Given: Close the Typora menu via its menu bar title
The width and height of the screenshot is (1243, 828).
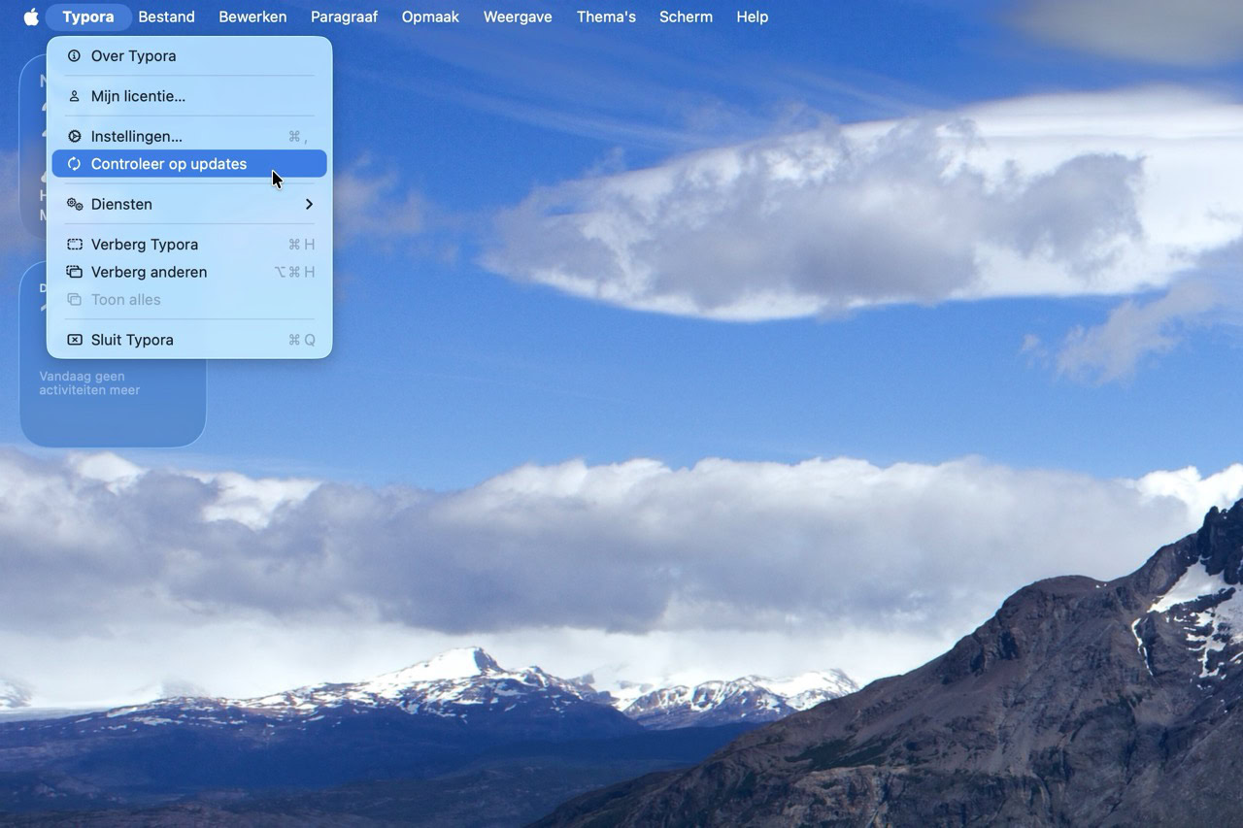Looking at the screenshot, I should pos(87,17).
